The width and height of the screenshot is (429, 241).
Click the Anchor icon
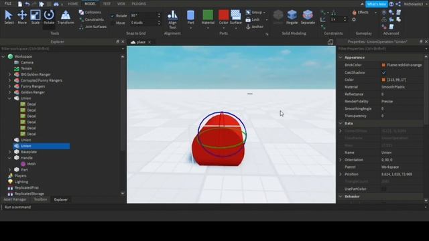pos(248,27)
